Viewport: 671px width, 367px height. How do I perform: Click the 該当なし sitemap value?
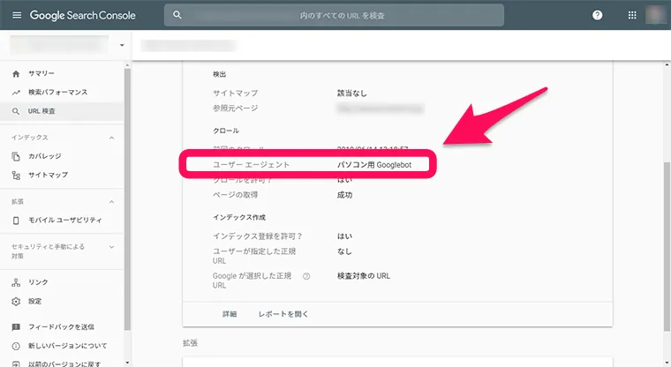(x=352, y=93)
